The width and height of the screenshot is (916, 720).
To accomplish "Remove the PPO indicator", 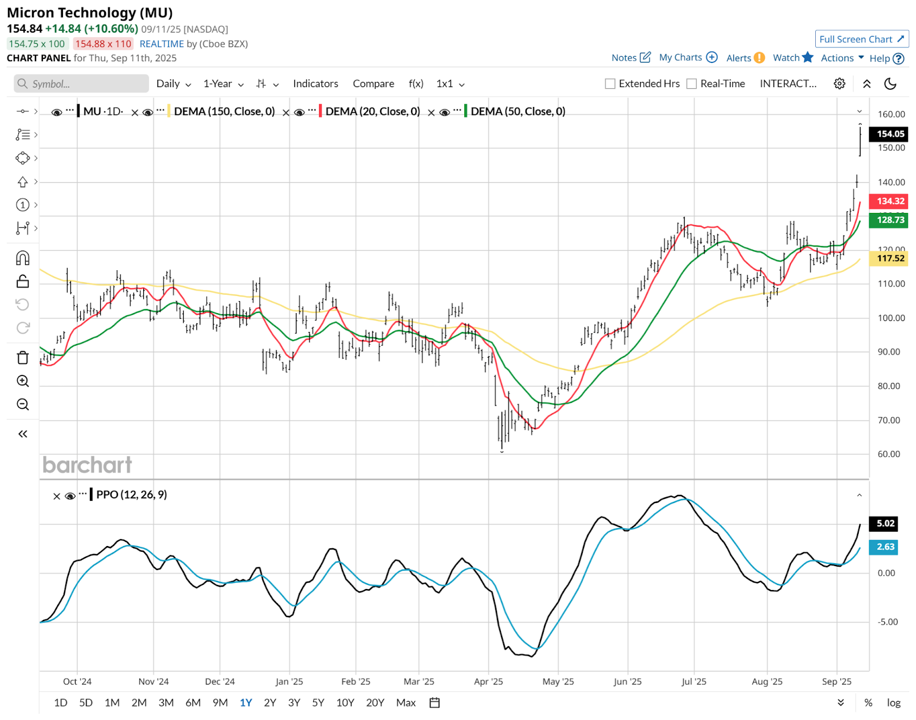I will 56,497.
